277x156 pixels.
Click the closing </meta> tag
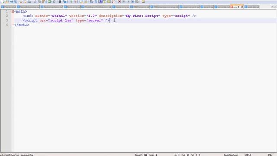point(22,25)
